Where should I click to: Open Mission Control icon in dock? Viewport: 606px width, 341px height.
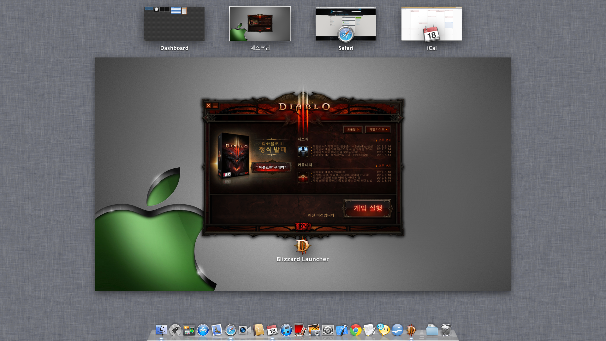click(x=189, y=330)
